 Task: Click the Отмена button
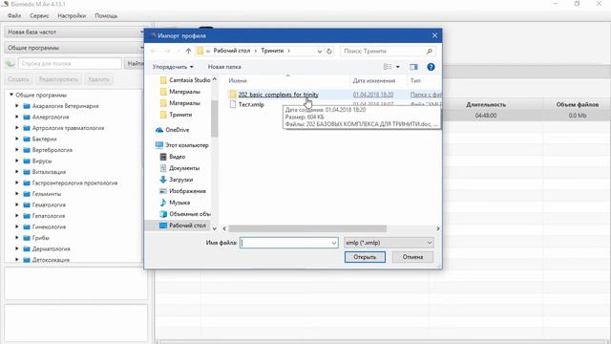(x=412, y=257)
